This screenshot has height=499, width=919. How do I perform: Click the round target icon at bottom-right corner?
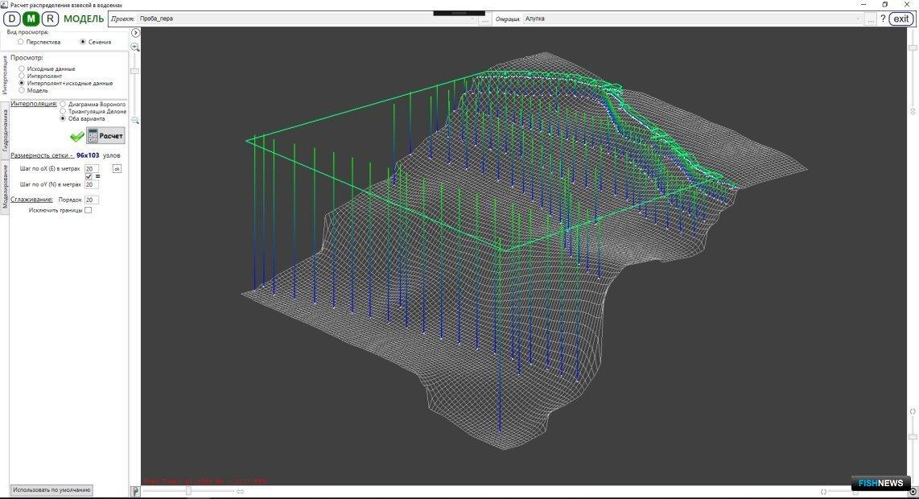pos(913,492)
